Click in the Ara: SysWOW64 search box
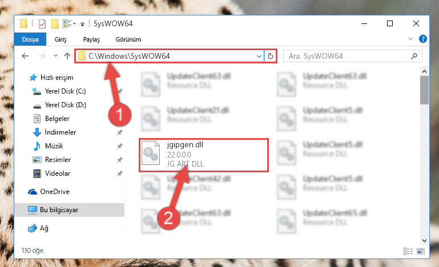 point(347,56)
